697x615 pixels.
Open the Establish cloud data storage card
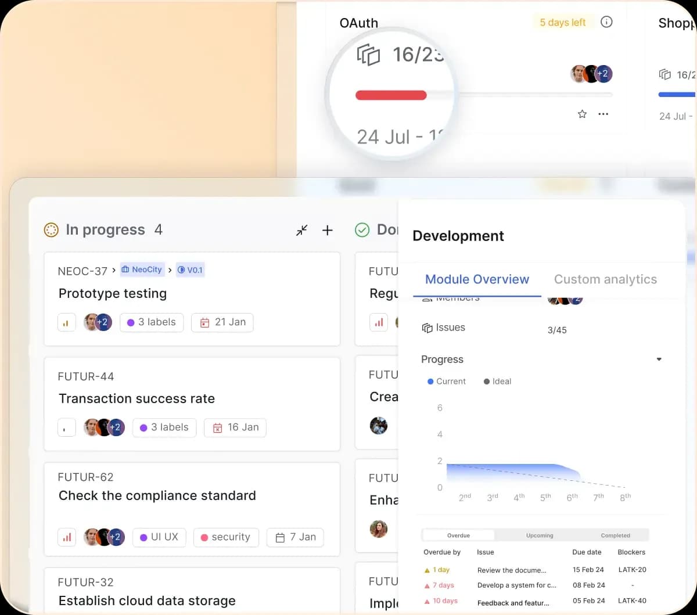tap(147, 600)
